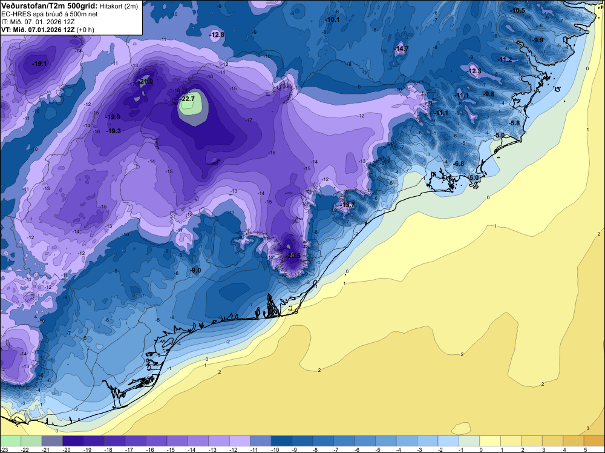Viewport: 605px width, 453px height.
Task: Click the -21.0 temperature label
Action: 146,82
